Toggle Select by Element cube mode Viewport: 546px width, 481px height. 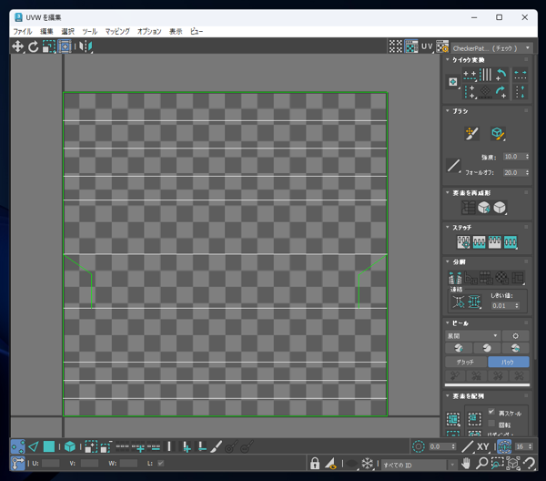click(x=70, y=446)
